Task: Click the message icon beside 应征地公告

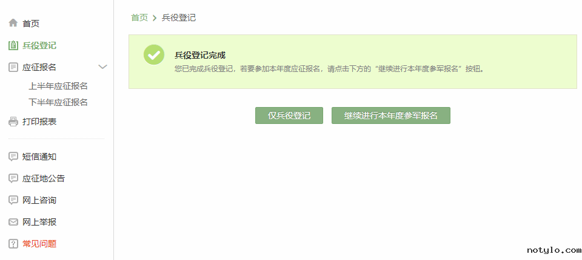Action: (13, 178)
